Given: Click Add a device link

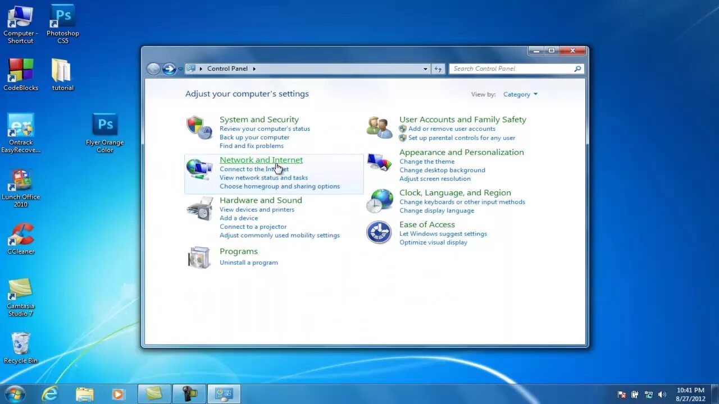Looking at the screenshot, I should pyautogui.click(x=239, y=218).
